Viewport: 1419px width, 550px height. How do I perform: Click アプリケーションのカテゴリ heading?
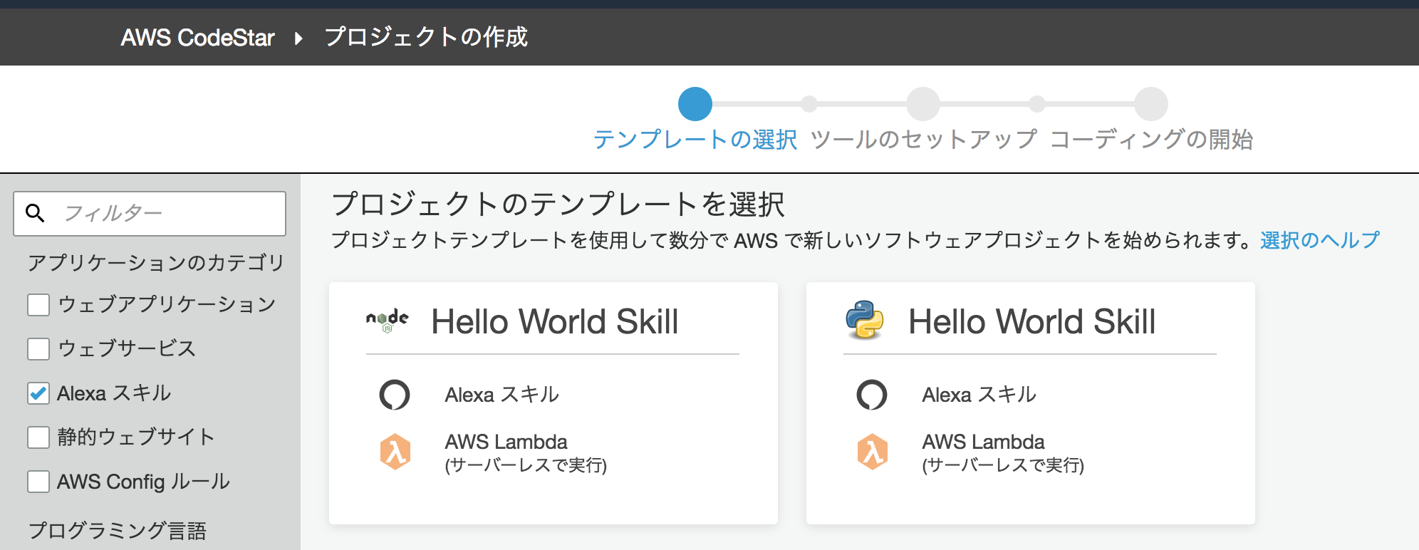(x=156, y=263)
